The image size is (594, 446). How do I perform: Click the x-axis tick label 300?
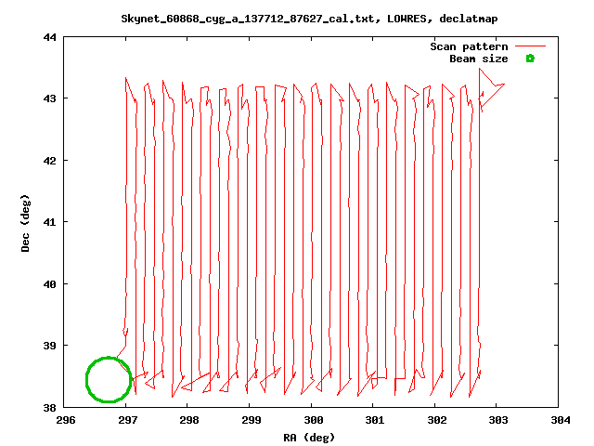pyautogui.click(x=314, y=420)
